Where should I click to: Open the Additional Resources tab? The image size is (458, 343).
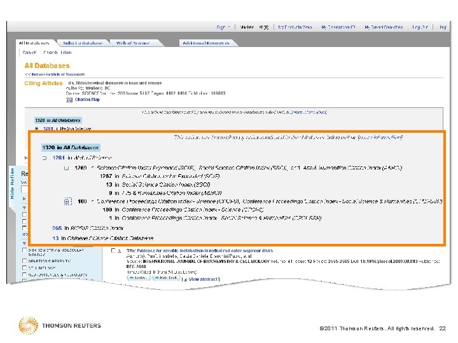click(x=206, y=43)
